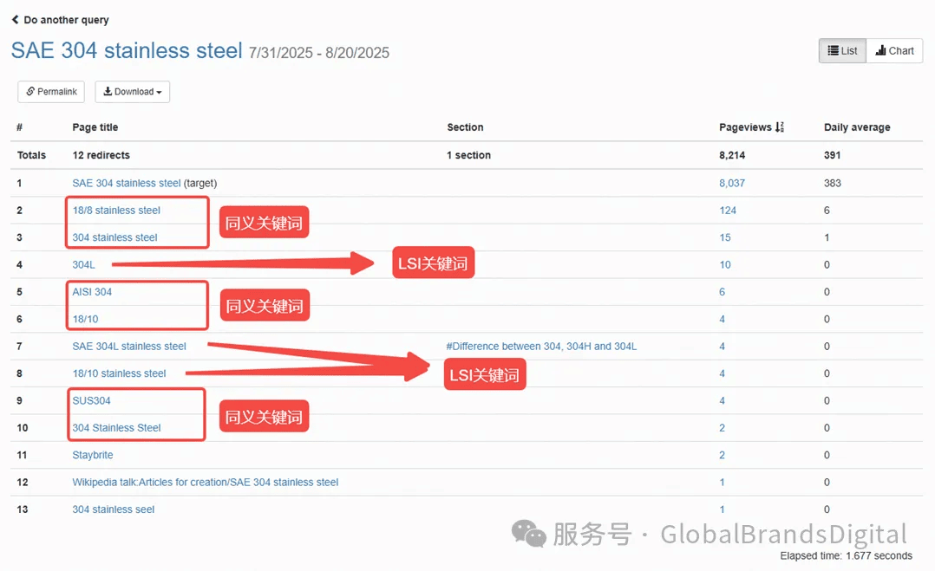Select the 1 section totals text
Image resolution: width=935 pixels, height=571 pixels.
point(468,155)
